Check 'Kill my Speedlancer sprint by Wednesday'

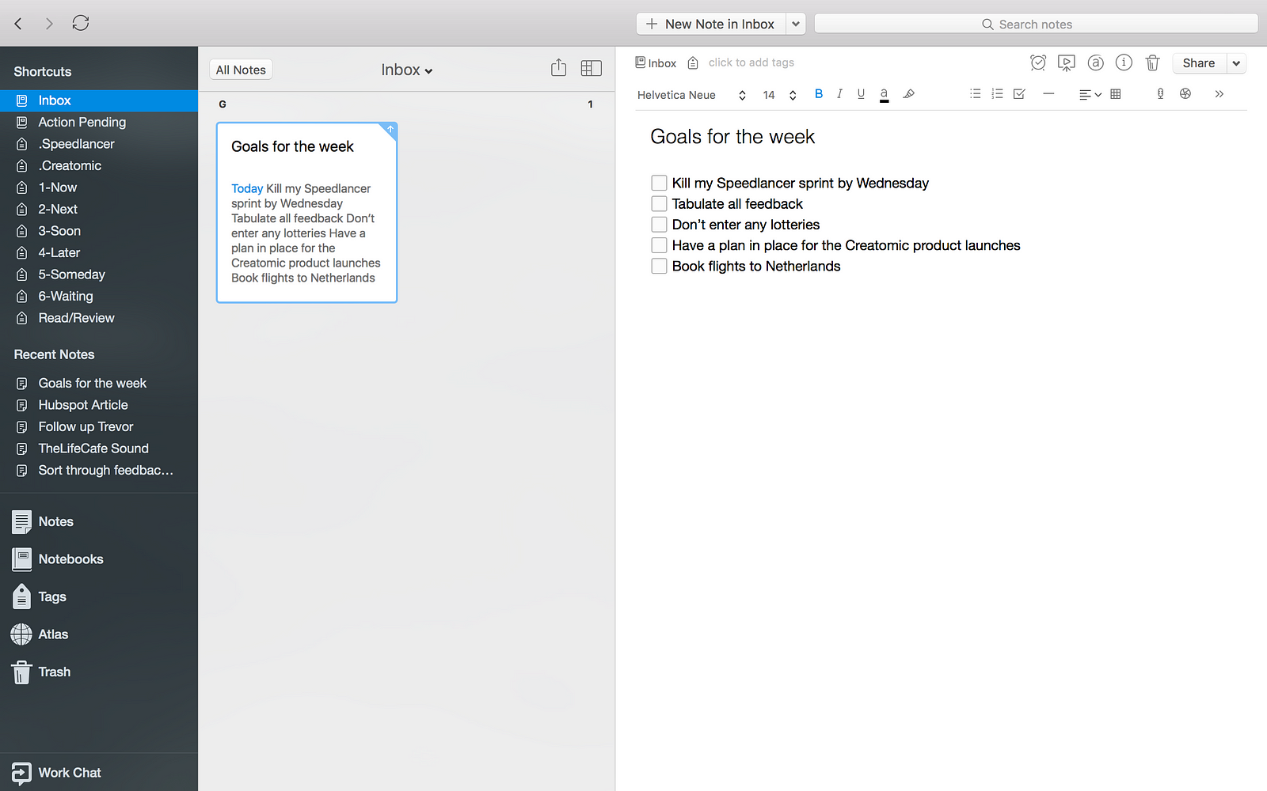(x=659, y=183)
